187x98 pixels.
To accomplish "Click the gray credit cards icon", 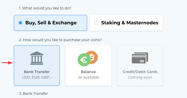I will point(140,58).
